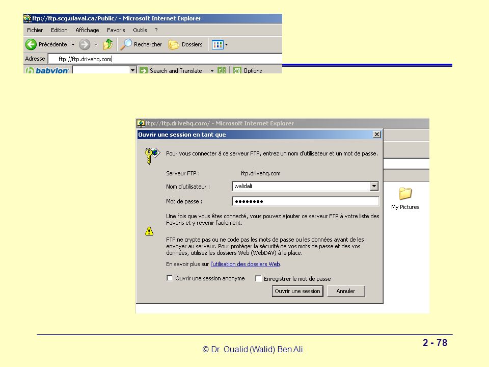Open the Babylon search box dropdown
The width and height of the screenshot is (489, 367).
click(x=133, y=70)
